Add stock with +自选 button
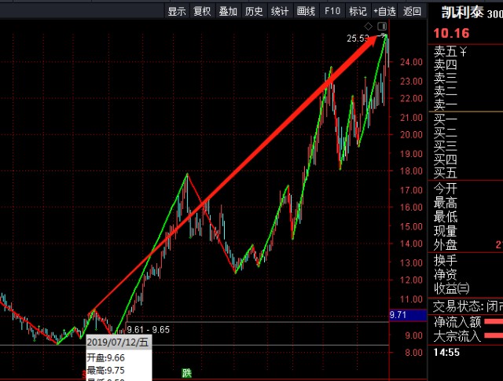Screen dimensions: 503x381 (x=384, y=12)
